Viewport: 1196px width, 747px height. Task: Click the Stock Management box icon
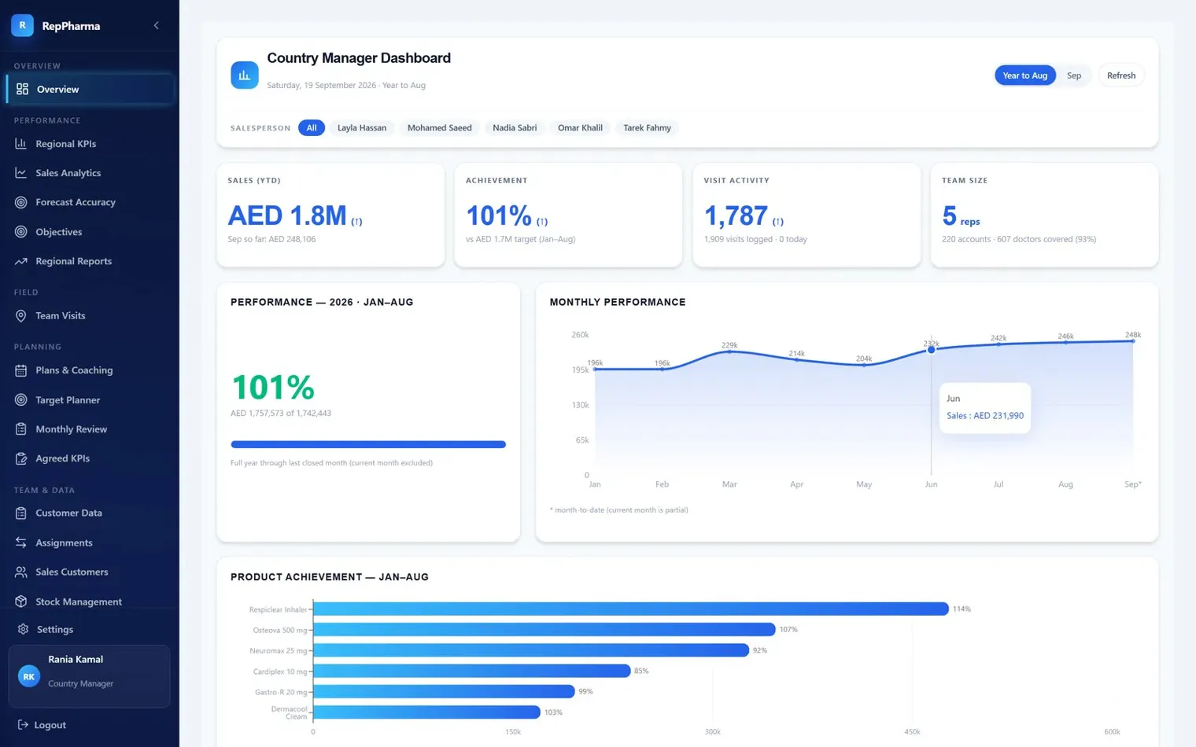pos(21,602)
